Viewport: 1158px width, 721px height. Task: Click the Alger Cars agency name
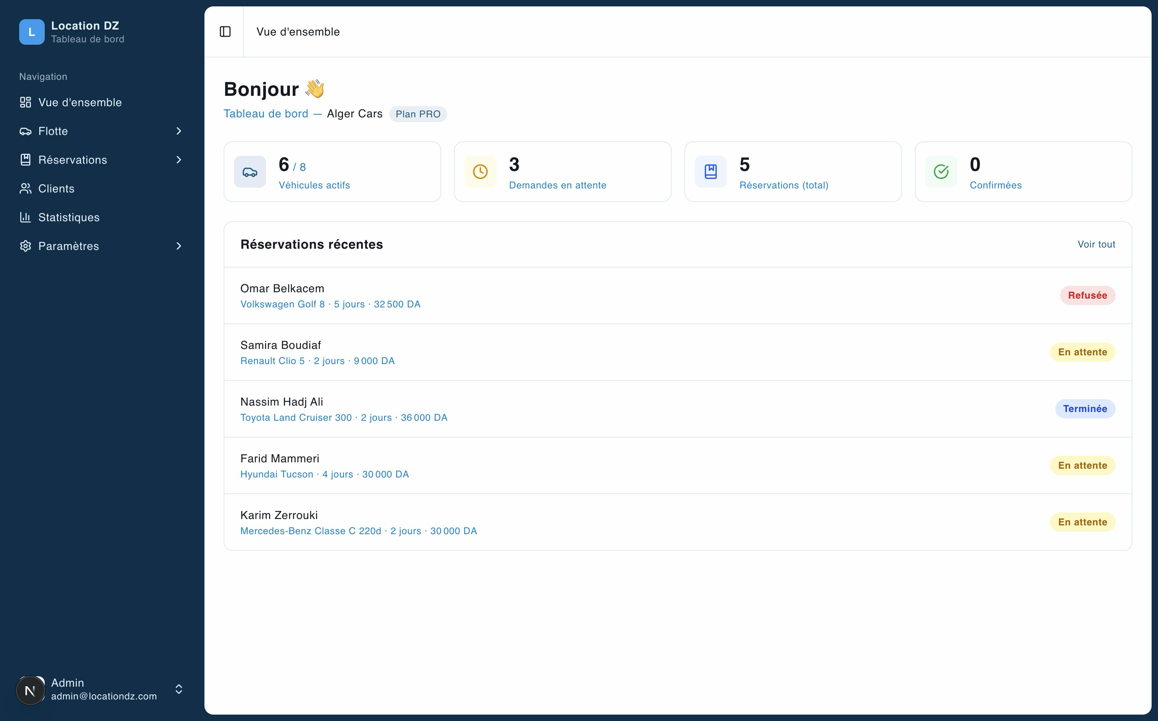[354, 113]
